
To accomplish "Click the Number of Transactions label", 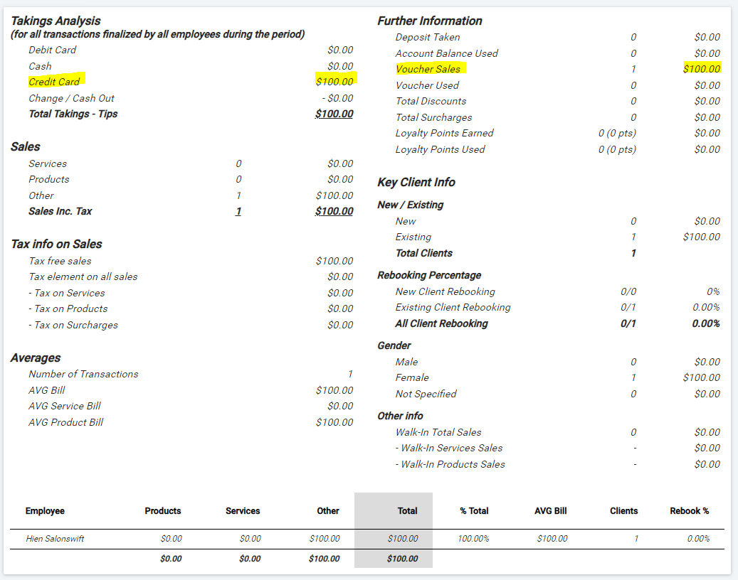I will [83, 374].
